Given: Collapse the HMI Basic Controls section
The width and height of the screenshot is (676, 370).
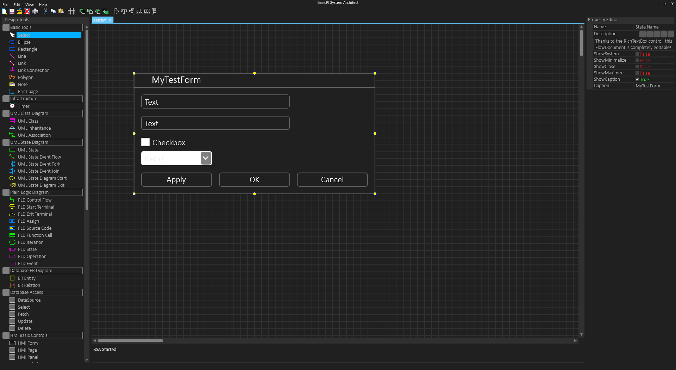Looking at the screenshot, I should (43, 335).
